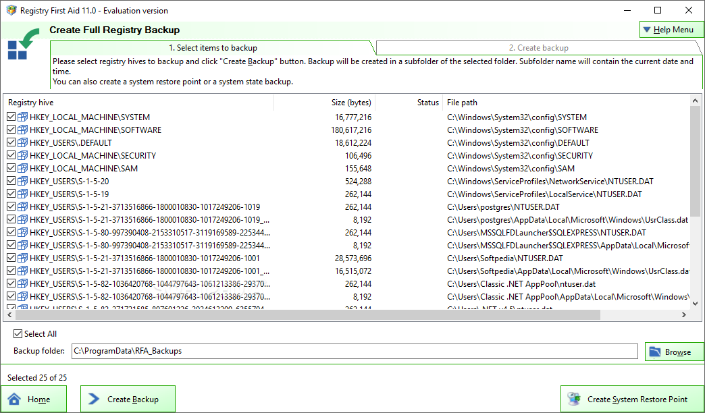Click Create System Restore Point button
Viewport: 705px width, 413px height.
pyautogui.click(x=631, y=399)
